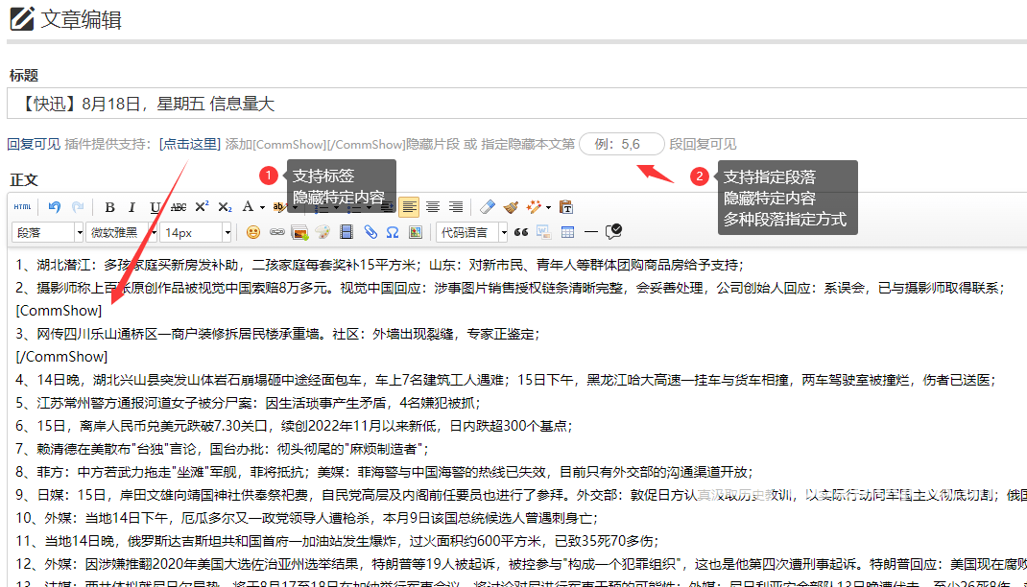This screenshot has height=587, width=1027.
Task: Attach a file with paperclip icon
Action: 369,232
